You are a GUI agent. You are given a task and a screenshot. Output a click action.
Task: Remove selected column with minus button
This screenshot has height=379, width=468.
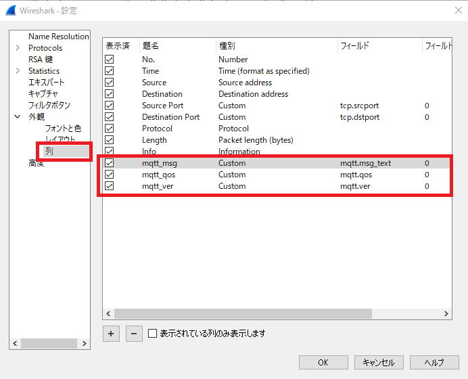(x=134, y=334)
